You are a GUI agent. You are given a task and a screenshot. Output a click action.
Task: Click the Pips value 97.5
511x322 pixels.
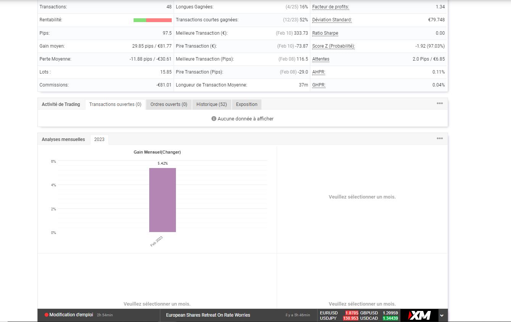[x=167, y=33]
